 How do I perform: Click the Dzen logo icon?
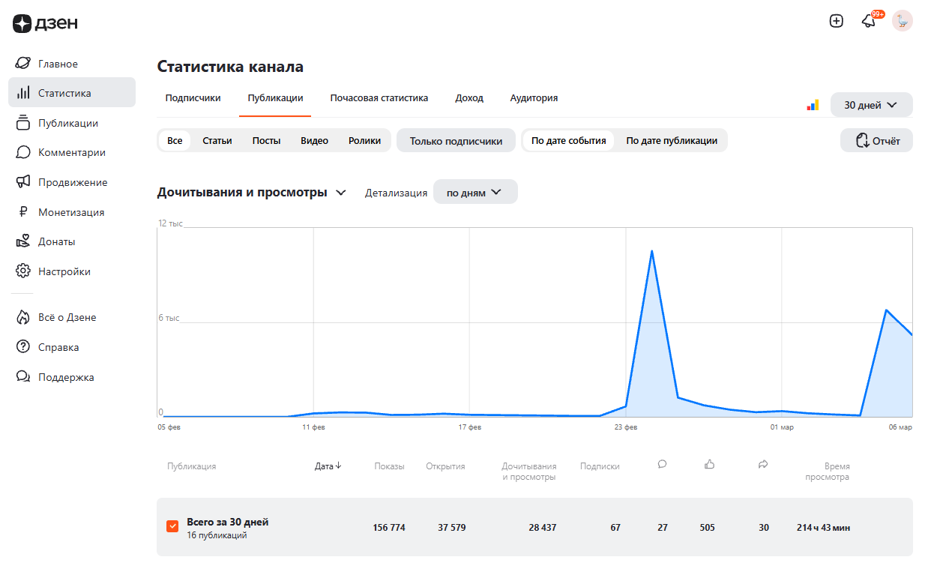22,23
